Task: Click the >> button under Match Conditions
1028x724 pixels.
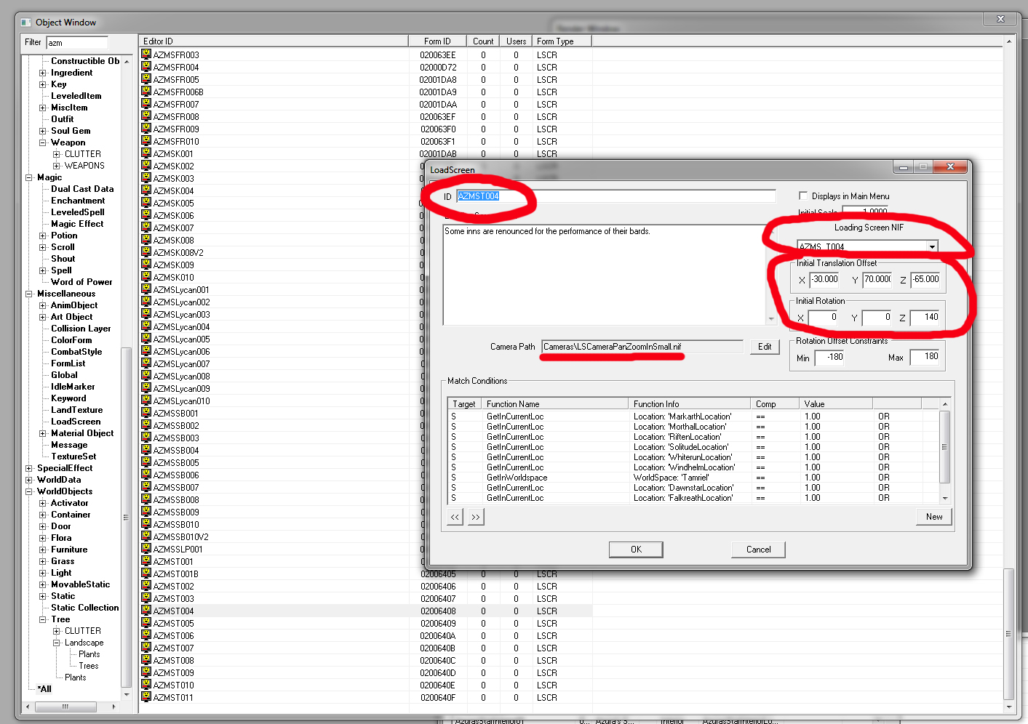Action: coord(475,517)
